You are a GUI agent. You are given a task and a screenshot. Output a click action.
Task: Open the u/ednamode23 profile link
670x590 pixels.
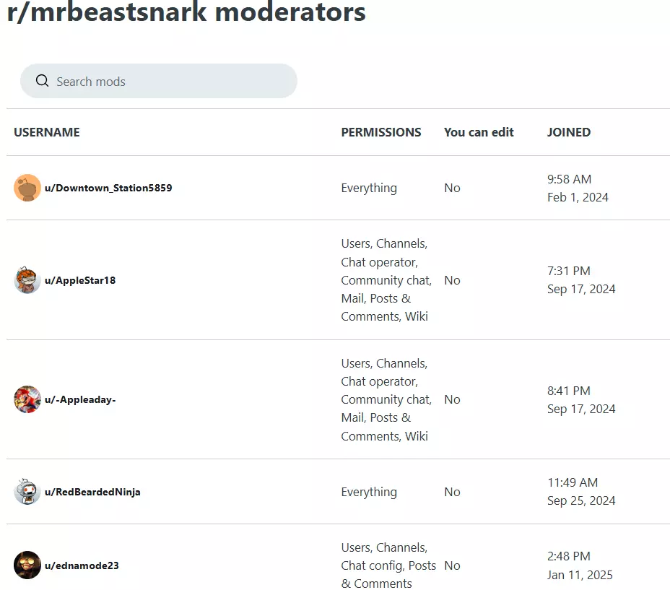pos(82,565)
